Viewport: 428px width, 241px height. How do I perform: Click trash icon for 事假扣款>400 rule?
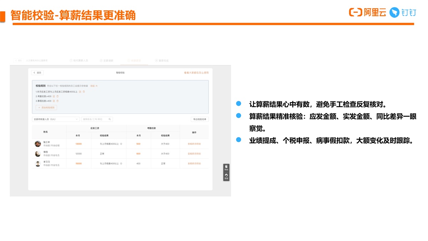click(57, 101)
